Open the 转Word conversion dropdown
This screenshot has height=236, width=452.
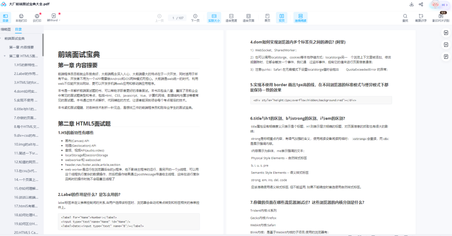[x=54, y=18]
